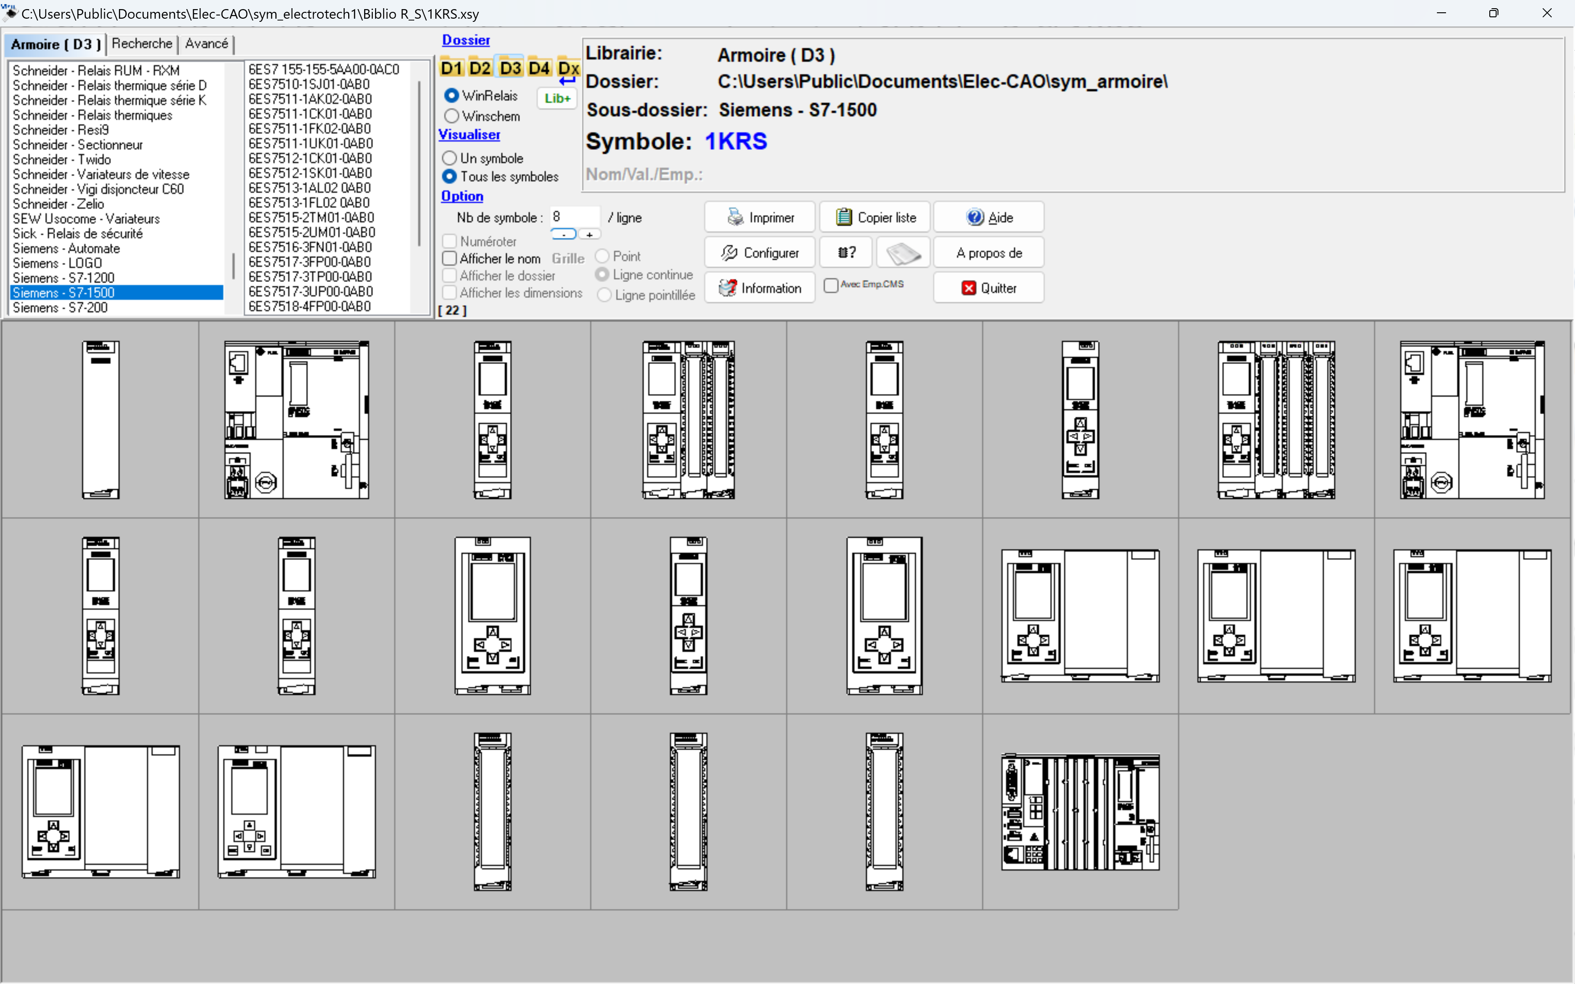Select Siemens - S7-1200 in folder list
This screenshot has width=1575, height=984.
point(64,278)
